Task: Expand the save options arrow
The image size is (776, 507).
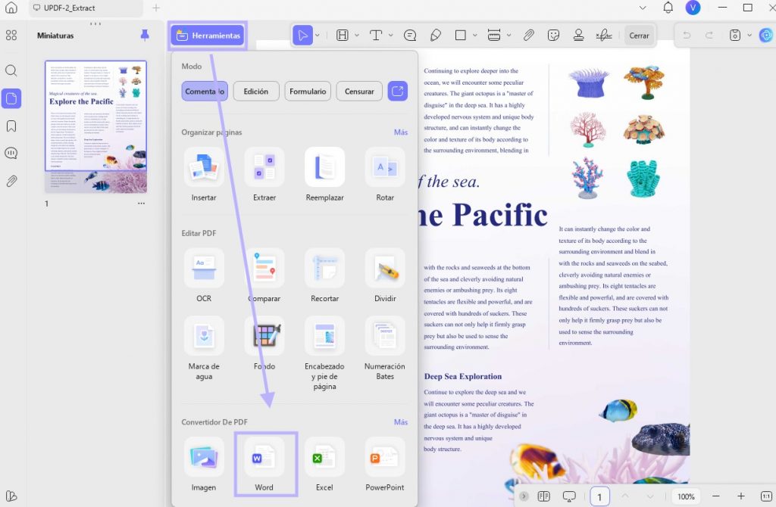Action: (x=749, y=36)
